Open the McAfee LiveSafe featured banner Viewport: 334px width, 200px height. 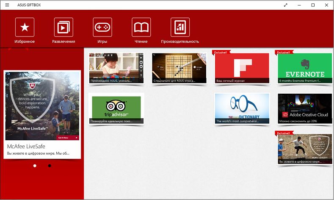tap(42, 106)
